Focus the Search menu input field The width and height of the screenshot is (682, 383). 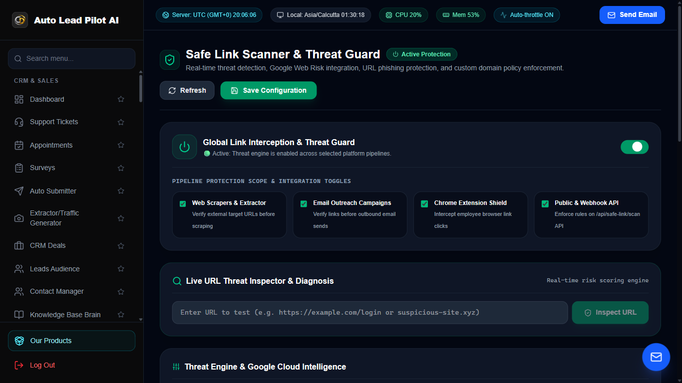pyautogui.click(x=71, y=58)
